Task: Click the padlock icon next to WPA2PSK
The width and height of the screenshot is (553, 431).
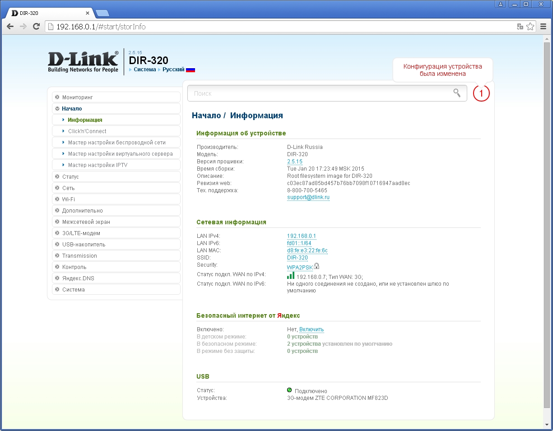Action: pos(316,266)
